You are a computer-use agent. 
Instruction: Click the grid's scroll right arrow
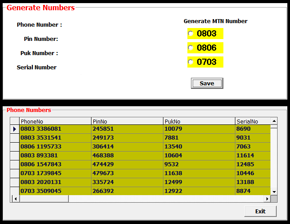tap(267, 199)
